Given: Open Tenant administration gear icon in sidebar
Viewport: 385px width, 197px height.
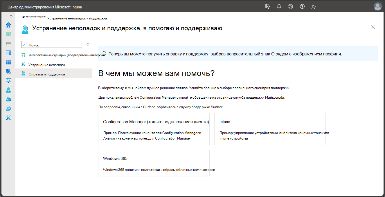Looking at the screenshot, I should [x=8, y=109].
